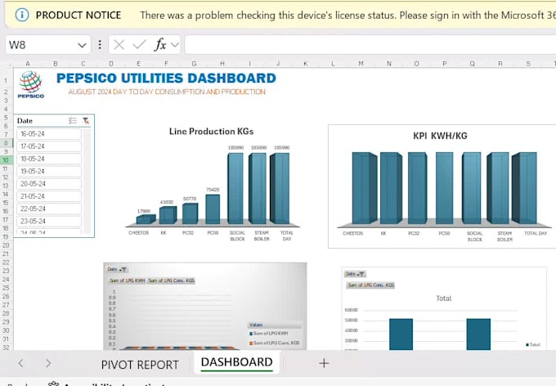Click the Sum of LPG KWH field button
Viewport: 556px width, 386px height.
tap(128, 281)
